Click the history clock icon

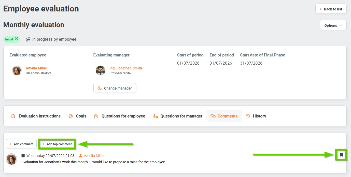(x=248, y=116)
